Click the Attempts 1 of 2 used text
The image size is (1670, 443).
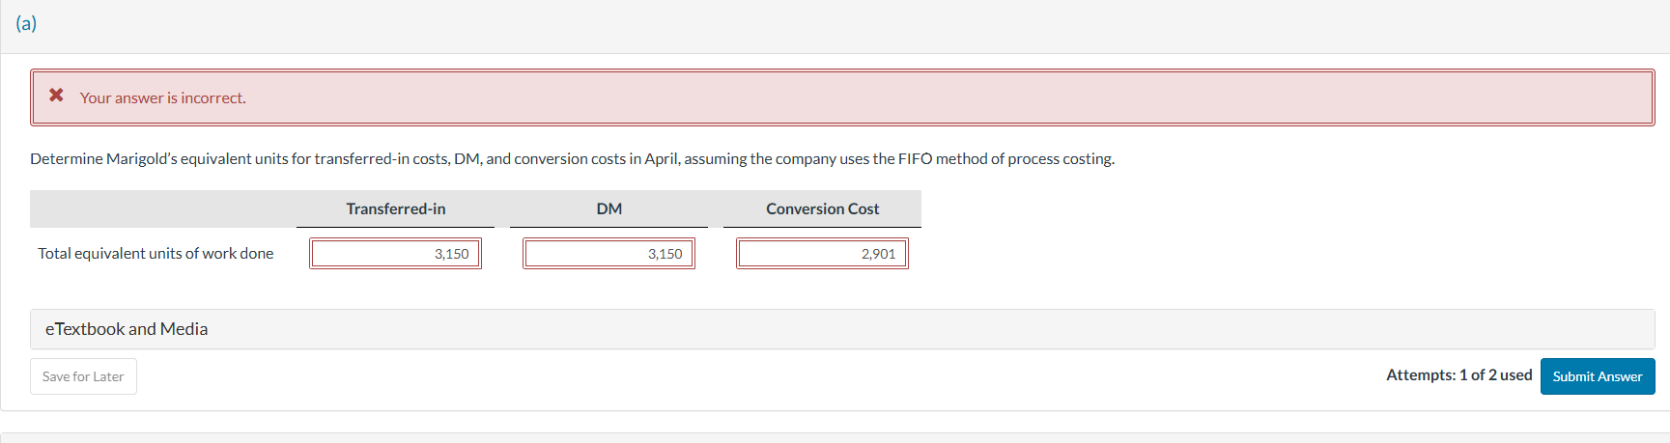click(1458, 375)
